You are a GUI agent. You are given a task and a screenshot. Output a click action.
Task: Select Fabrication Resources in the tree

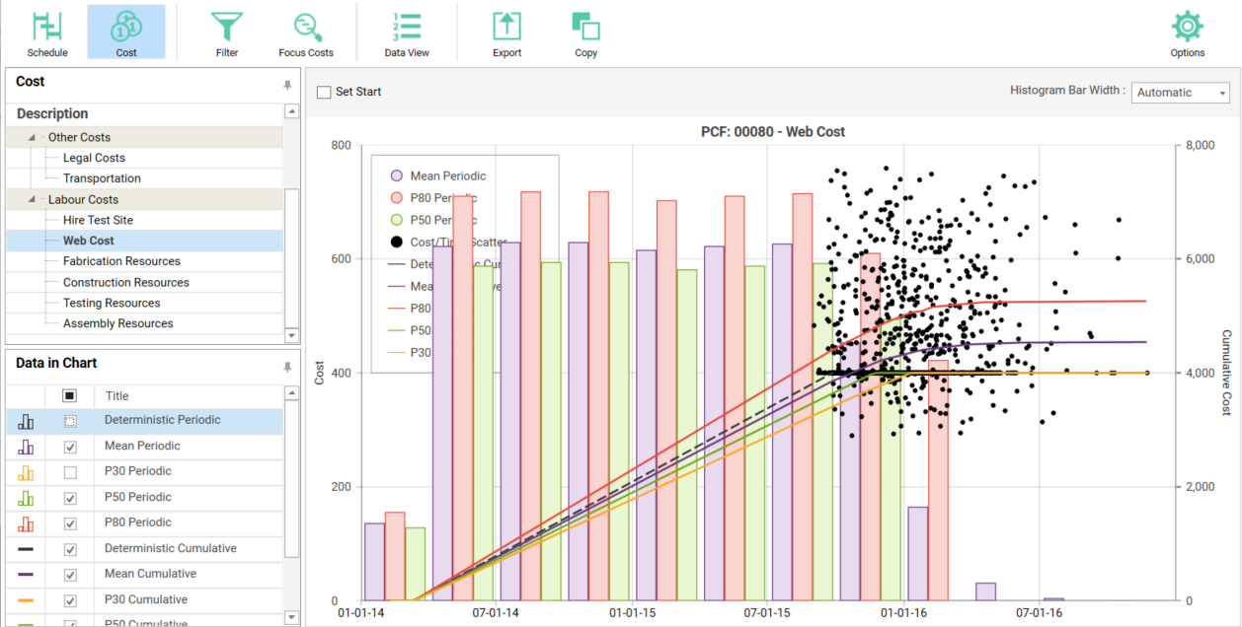tap(121, 261)
